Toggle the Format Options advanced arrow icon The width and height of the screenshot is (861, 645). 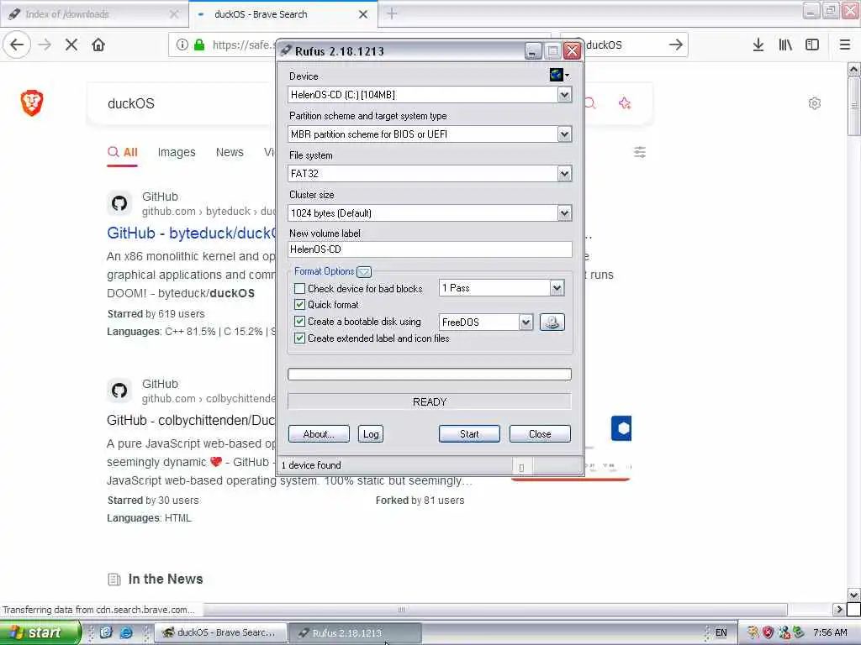pos(363,271)
